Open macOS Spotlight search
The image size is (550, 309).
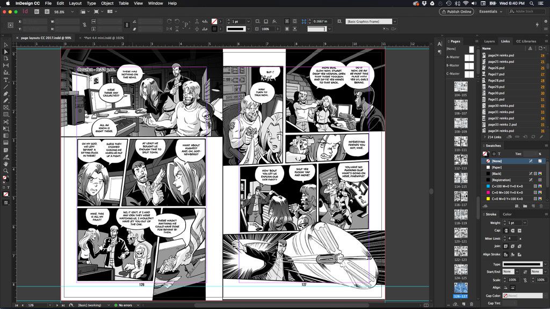(532, 3)
